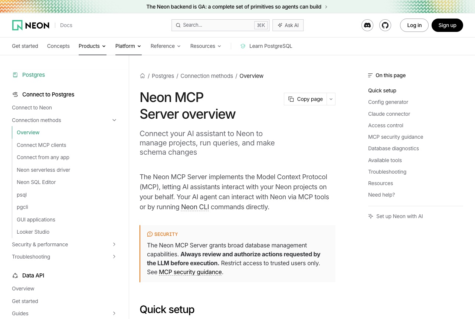This screenshot has width=475, height=319.
Task: Click the Log in button
Action: pos(414,25)
